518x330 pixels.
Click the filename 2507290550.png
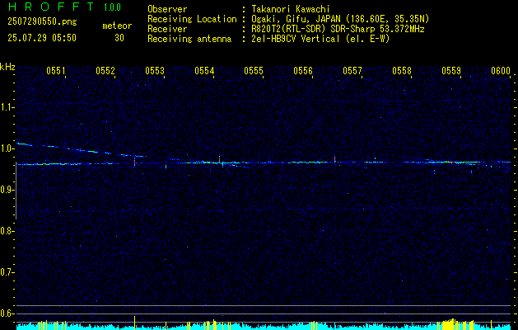point(42,21)
